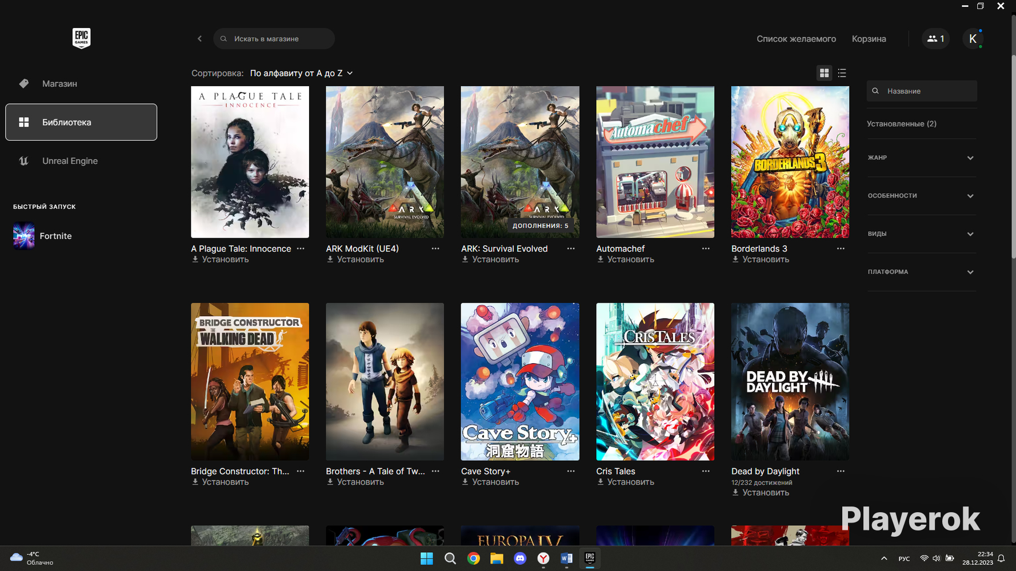This screenshot has height=571, width=1016.
Task: Install Bridge Constructor: The Walking Dead
Action: 220,482
